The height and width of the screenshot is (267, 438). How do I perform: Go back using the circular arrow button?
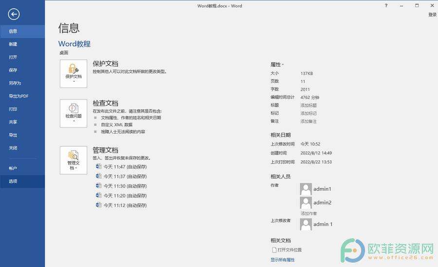14,14
